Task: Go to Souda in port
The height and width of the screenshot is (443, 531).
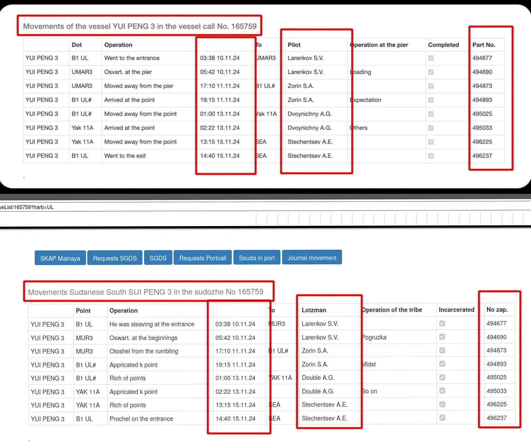Action: coord(257,258)
